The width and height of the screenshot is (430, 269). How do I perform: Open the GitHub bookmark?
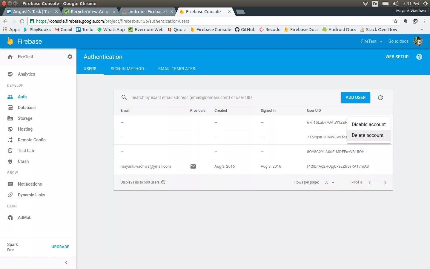245,30
